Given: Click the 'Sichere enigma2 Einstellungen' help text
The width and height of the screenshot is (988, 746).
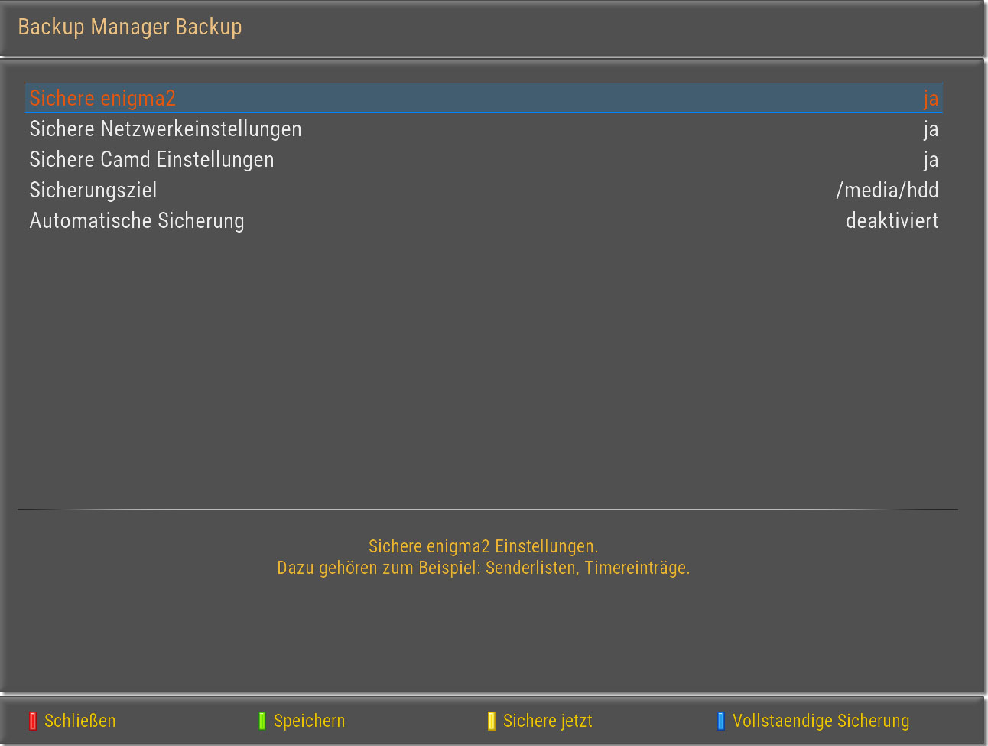Looking at the screenshot, I should tap(483, 546).
